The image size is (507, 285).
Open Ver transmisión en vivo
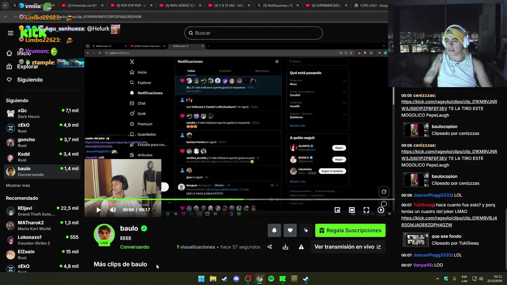click(348, 247)
